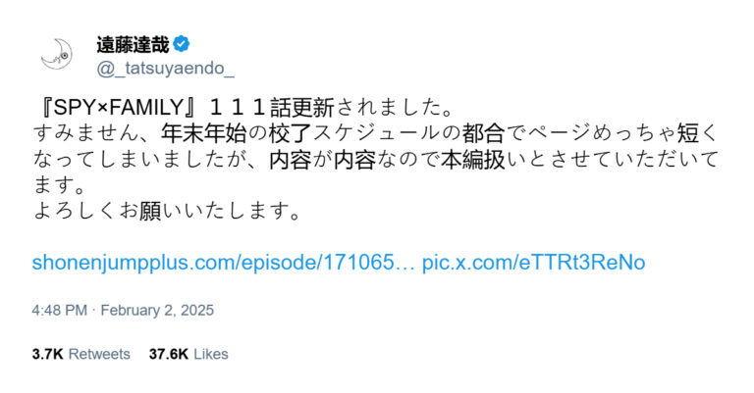Click the 37.6K likes count

click(168, 354)
